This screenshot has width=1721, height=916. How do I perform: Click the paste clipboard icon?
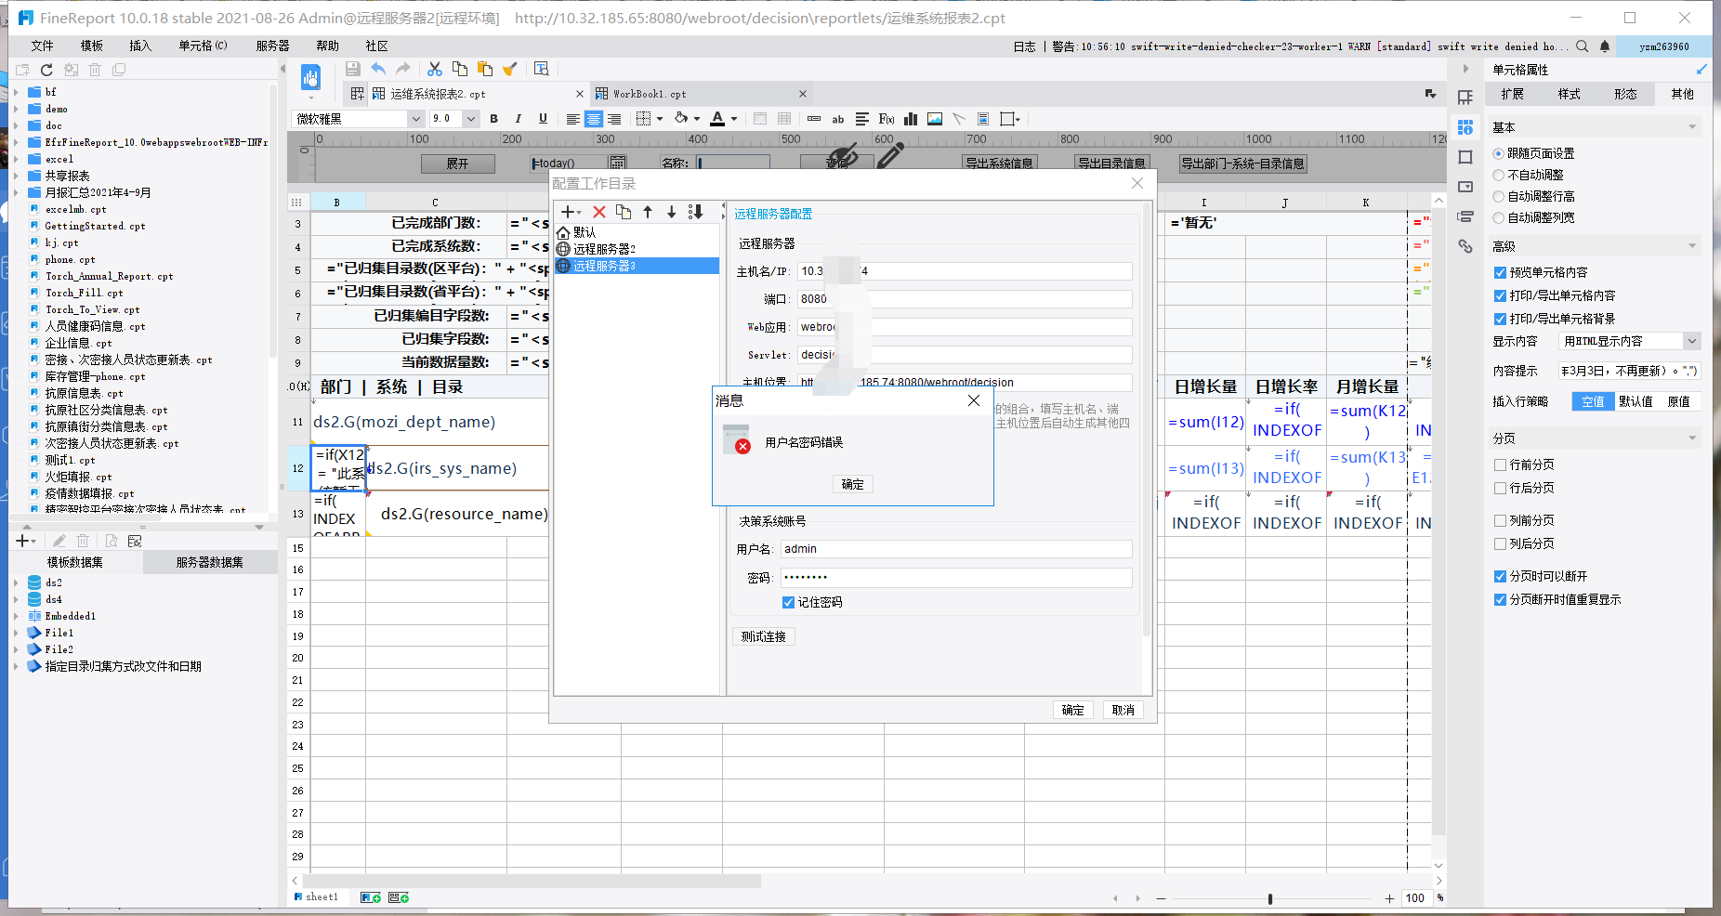coord(484,69)
